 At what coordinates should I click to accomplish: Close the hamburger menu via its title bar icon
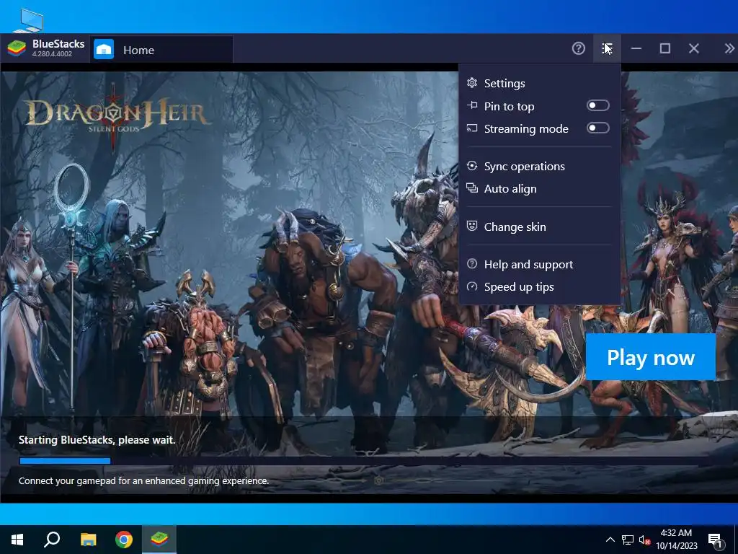click(607, 48)
